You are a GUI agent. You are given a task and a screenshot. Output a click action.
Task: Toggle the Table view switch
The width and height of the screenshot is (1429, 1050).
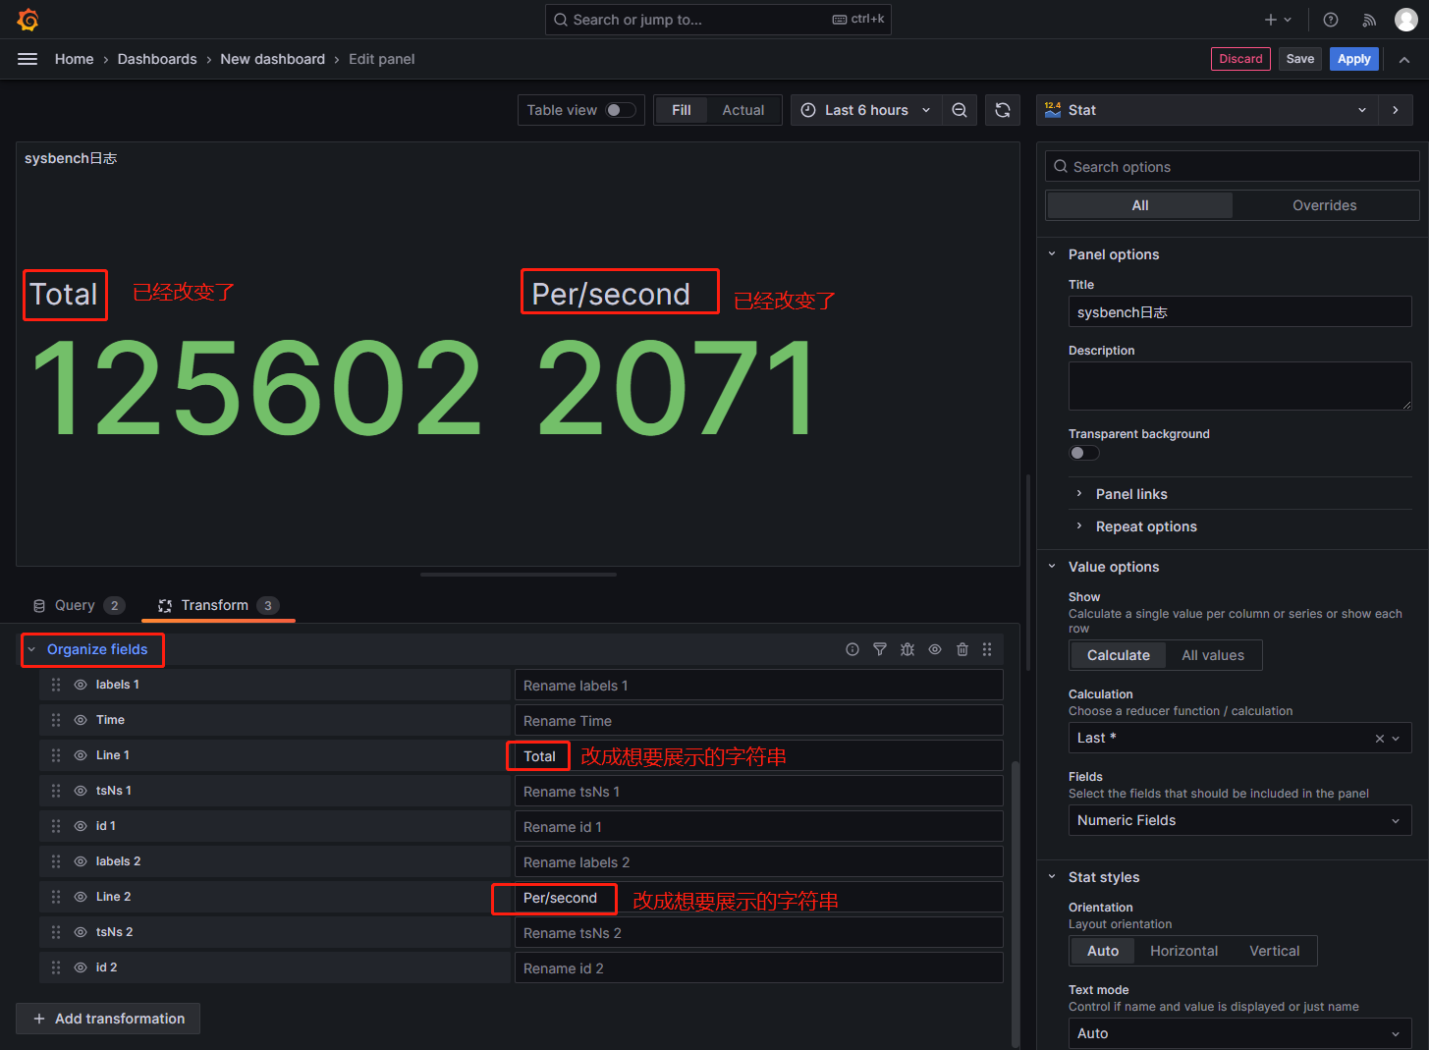pyautogui.click(x=621, y=110)
